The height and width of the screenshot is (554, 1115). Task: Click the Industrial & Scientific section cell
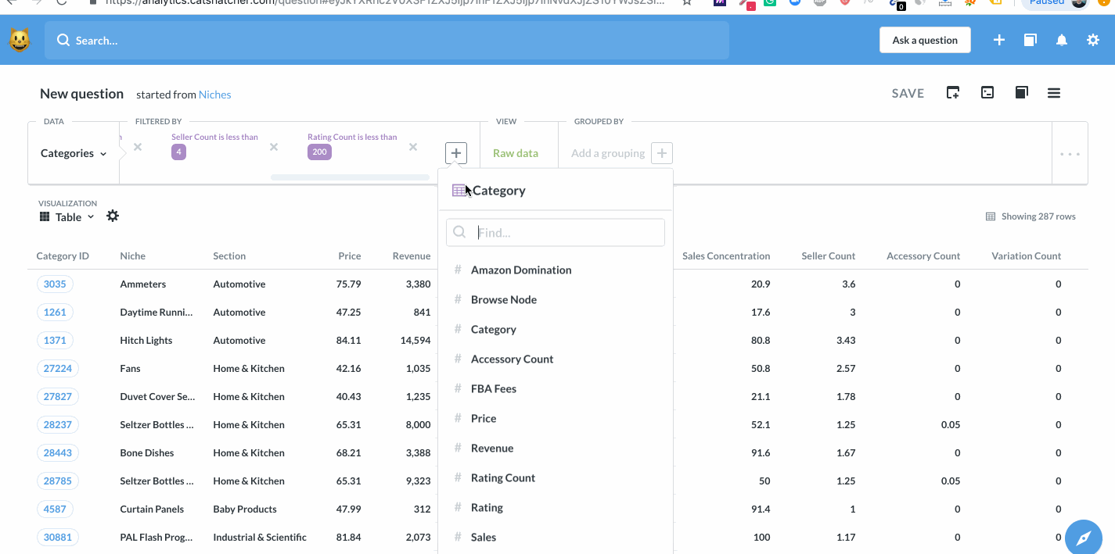click(260, 538)
